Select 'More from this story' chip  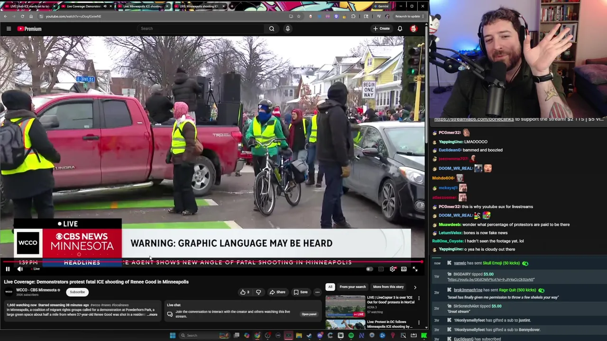[x=388, y=287]
